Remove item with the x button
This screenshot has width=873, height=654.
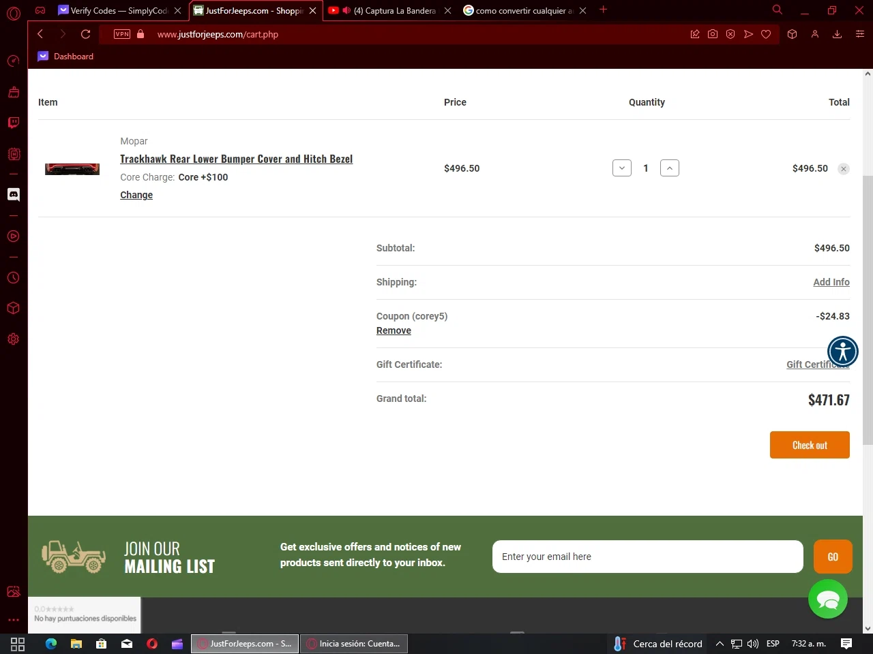coord(844,169)
